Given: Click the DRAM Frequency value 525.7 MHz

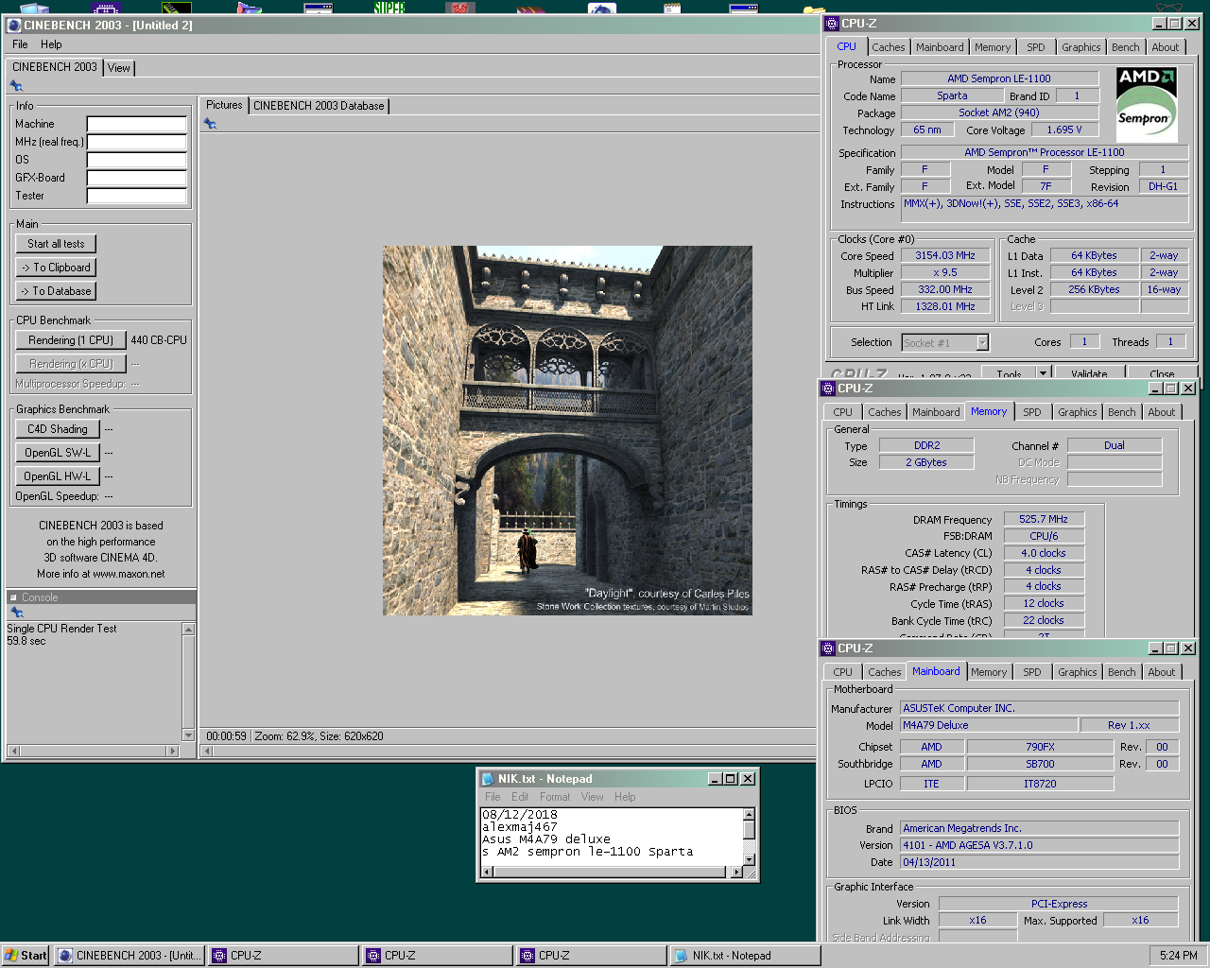Looking at the screenshot, I should click(1044, 519).
